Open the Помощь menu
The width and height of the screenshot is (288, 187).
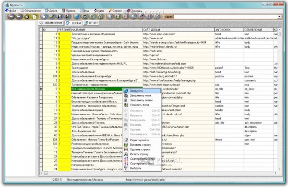pyautogui.click(x=134, y=11)
